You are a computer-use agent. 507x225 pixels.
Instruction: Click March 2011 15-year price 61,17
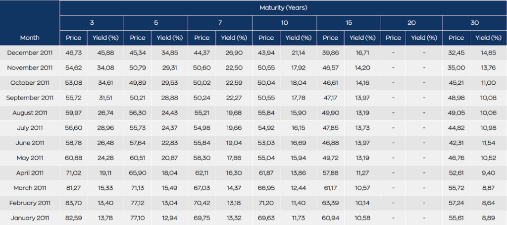coord(330,188)
